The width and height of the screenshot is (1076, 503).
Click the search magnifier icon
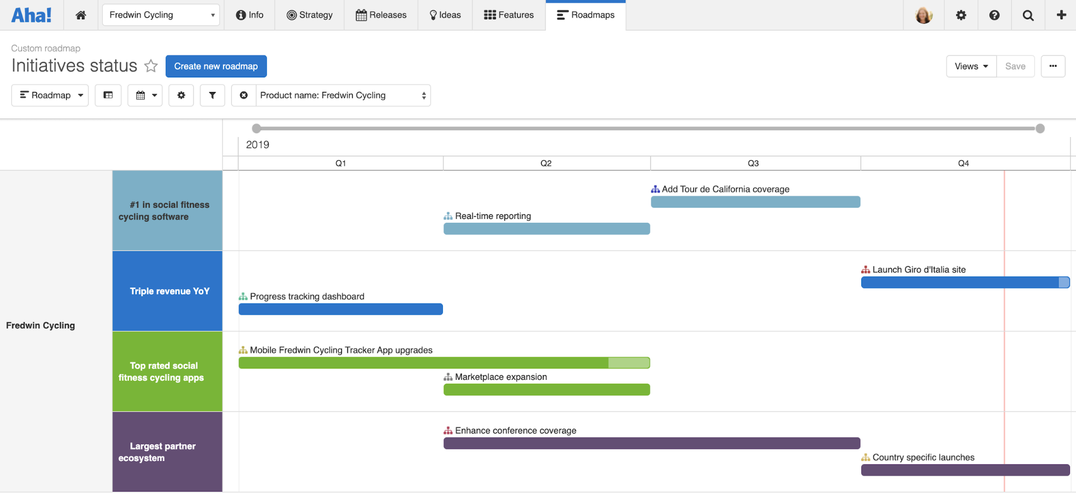(1028, 15)
